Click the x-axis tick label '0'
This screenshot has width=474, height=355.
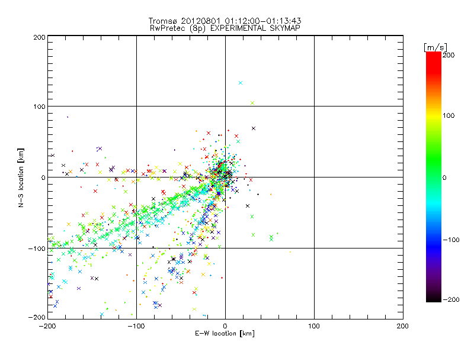click(225, 326)
